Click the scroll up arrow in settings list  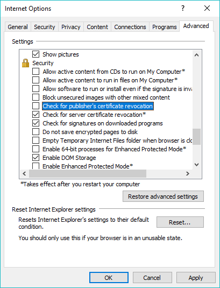point(196,55)
